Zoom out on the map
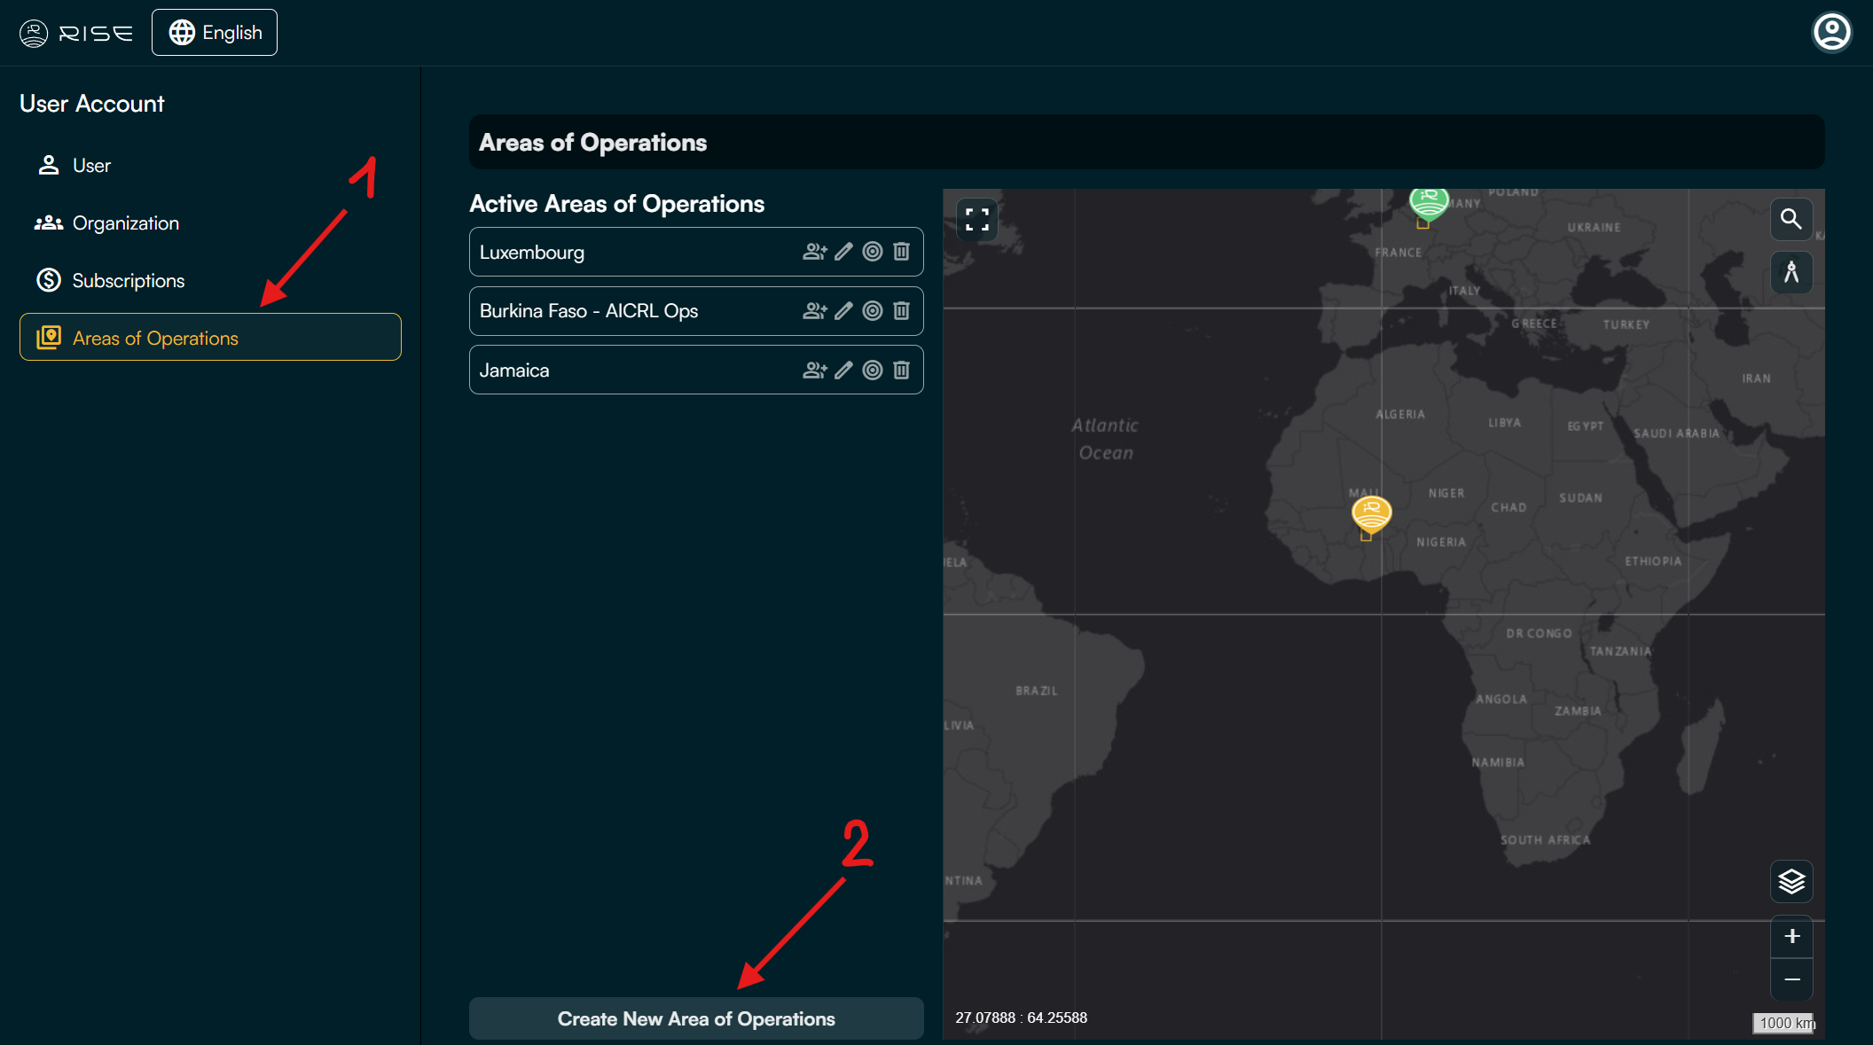 [1791, 979]
